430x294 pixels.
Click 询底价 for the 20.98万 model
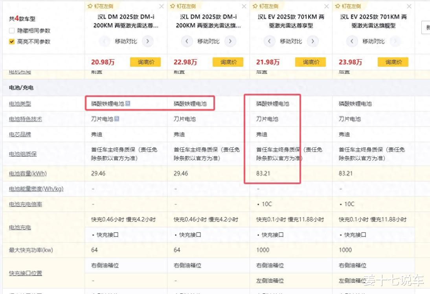pos(145,62)
